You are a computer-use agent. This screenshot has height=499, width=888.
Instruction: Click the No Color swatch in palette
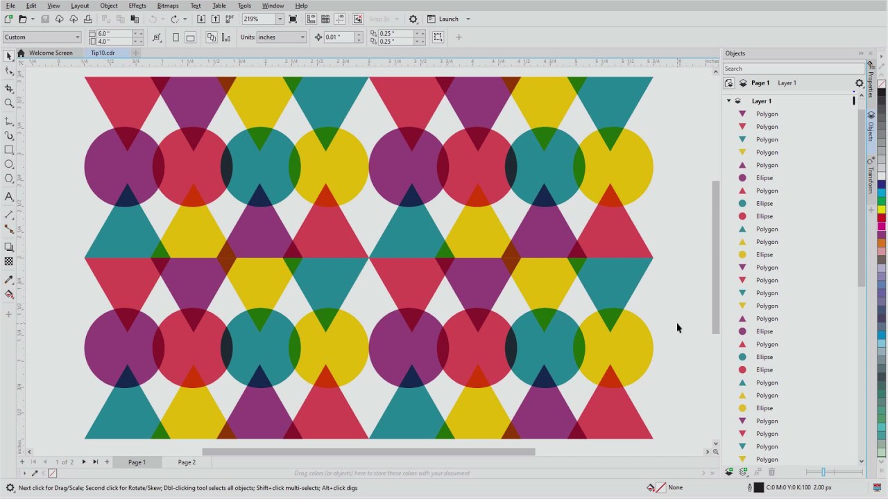tap(882, 84)
